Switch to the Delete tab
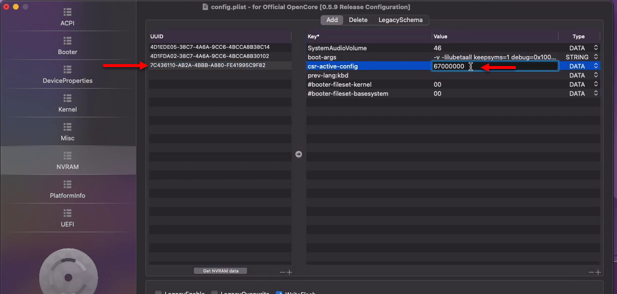This screenshot has height=294, width=617. coord(358,20)
